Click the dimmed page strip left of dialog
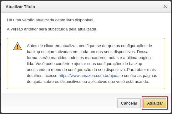 click(x=1, y=57)
